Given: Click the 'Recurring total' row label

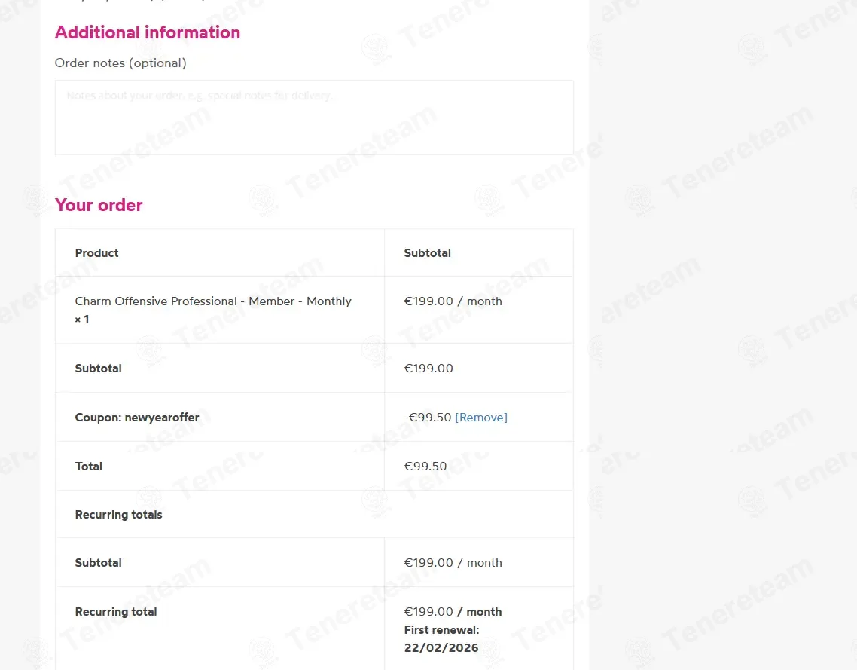Looking at the screenshot, I should 116,612.
